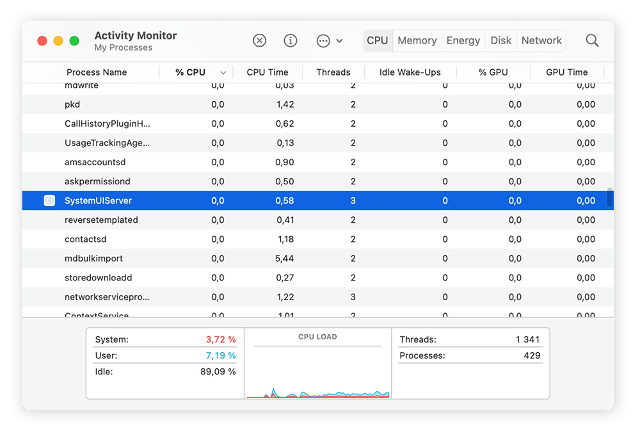Sort by GPU Time column header
The height and width of the screenshot is (436, 640).
pyautogui.click(x=567, y=72)
